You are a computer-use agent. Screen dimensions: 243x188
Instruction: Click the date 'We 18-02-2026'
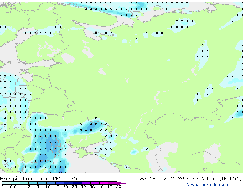click(x=162, y=178)
